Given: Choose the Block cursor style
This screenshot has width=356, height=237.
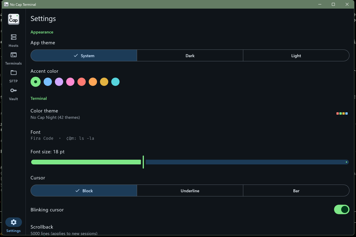Looking at the screenshot, I should click(84, 190).
